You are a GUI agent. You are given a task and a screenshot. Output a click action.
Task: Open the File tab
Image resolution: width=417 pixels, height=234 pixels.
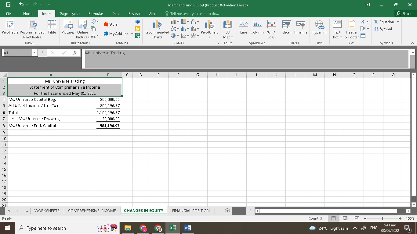coord(9,14)
